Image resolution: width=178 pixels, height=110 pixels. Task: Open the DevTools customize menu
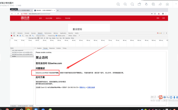coord(164,33)
